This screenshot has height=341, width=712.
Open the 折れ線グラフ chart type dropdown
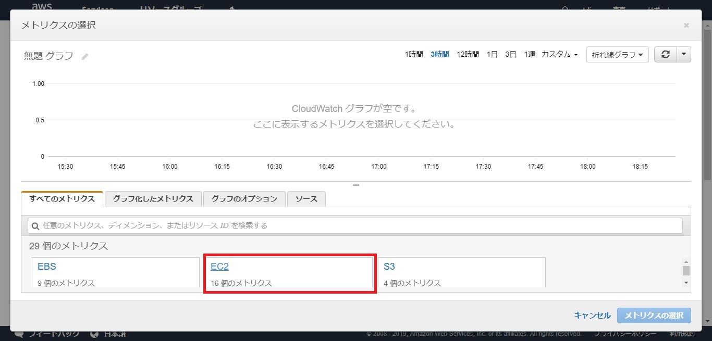coord(617,55)
